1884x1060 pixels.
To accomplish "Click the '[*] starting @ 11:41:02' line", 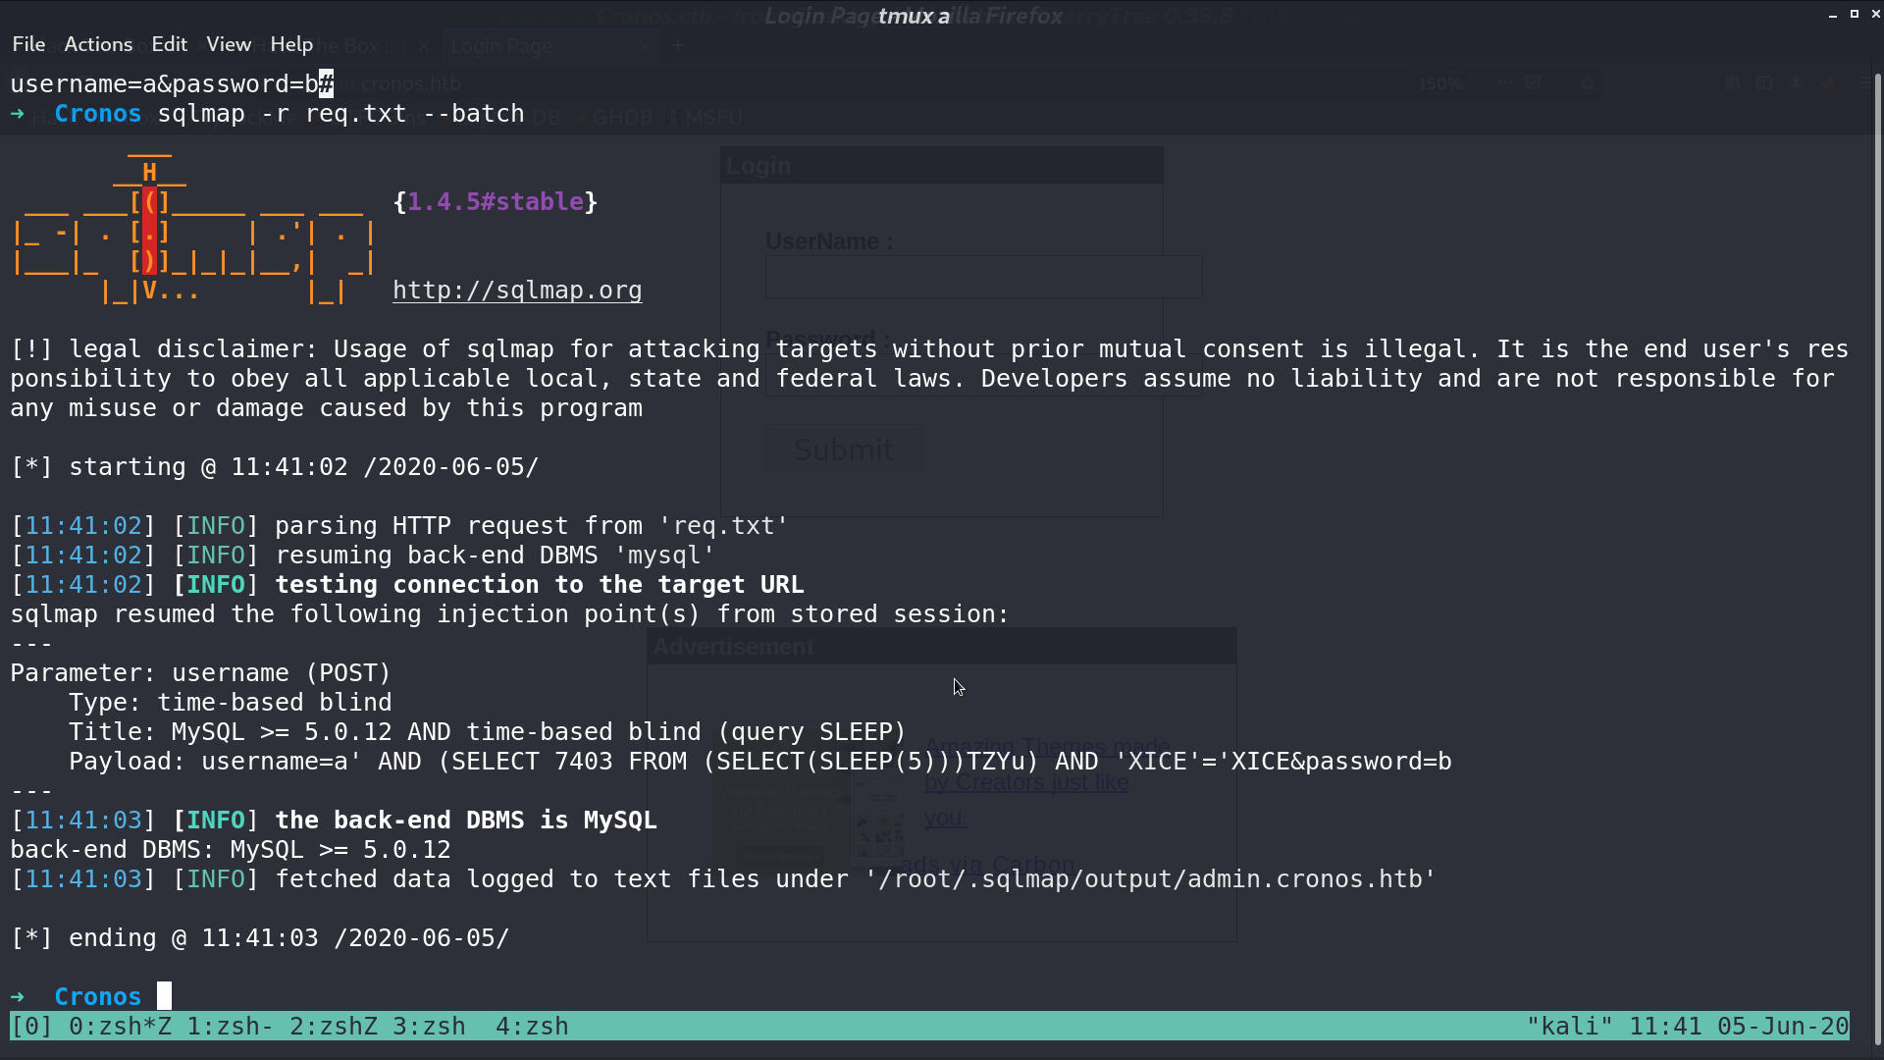I will click(274, 467).
